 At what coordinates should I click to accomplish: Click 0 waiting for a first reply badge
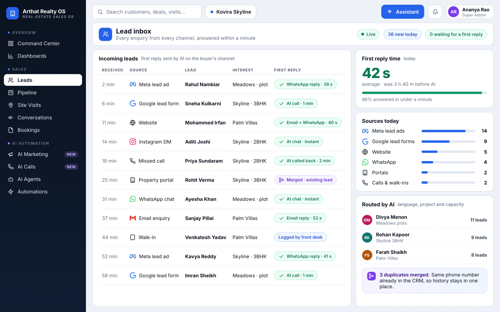click(456, 34)
